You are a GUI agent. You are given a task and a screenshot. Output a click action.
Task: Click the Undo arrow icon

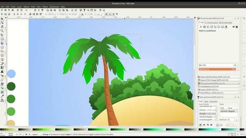pyautogui.click(x=27, y=10)
